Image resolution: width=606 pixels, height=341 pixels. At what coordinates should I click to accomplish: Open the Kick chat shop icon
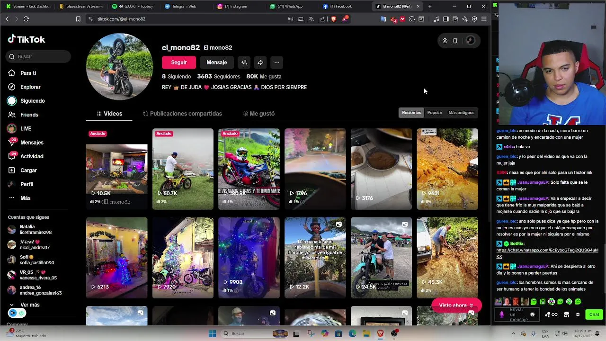(566, 314)
